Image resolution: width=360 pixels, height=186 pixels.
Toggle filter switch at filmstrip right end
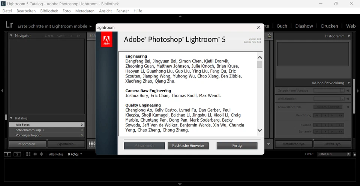pos(355,155)
